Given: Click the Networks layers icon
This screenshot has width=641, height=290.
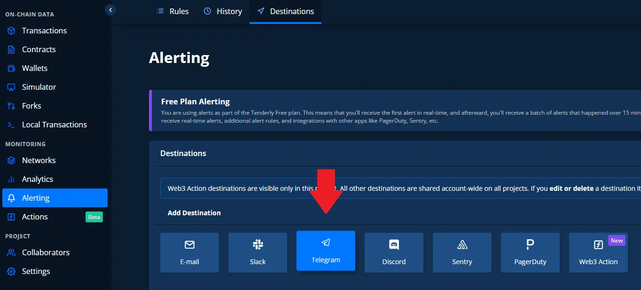Looking at the screenshot, I should tap(12, 160).
